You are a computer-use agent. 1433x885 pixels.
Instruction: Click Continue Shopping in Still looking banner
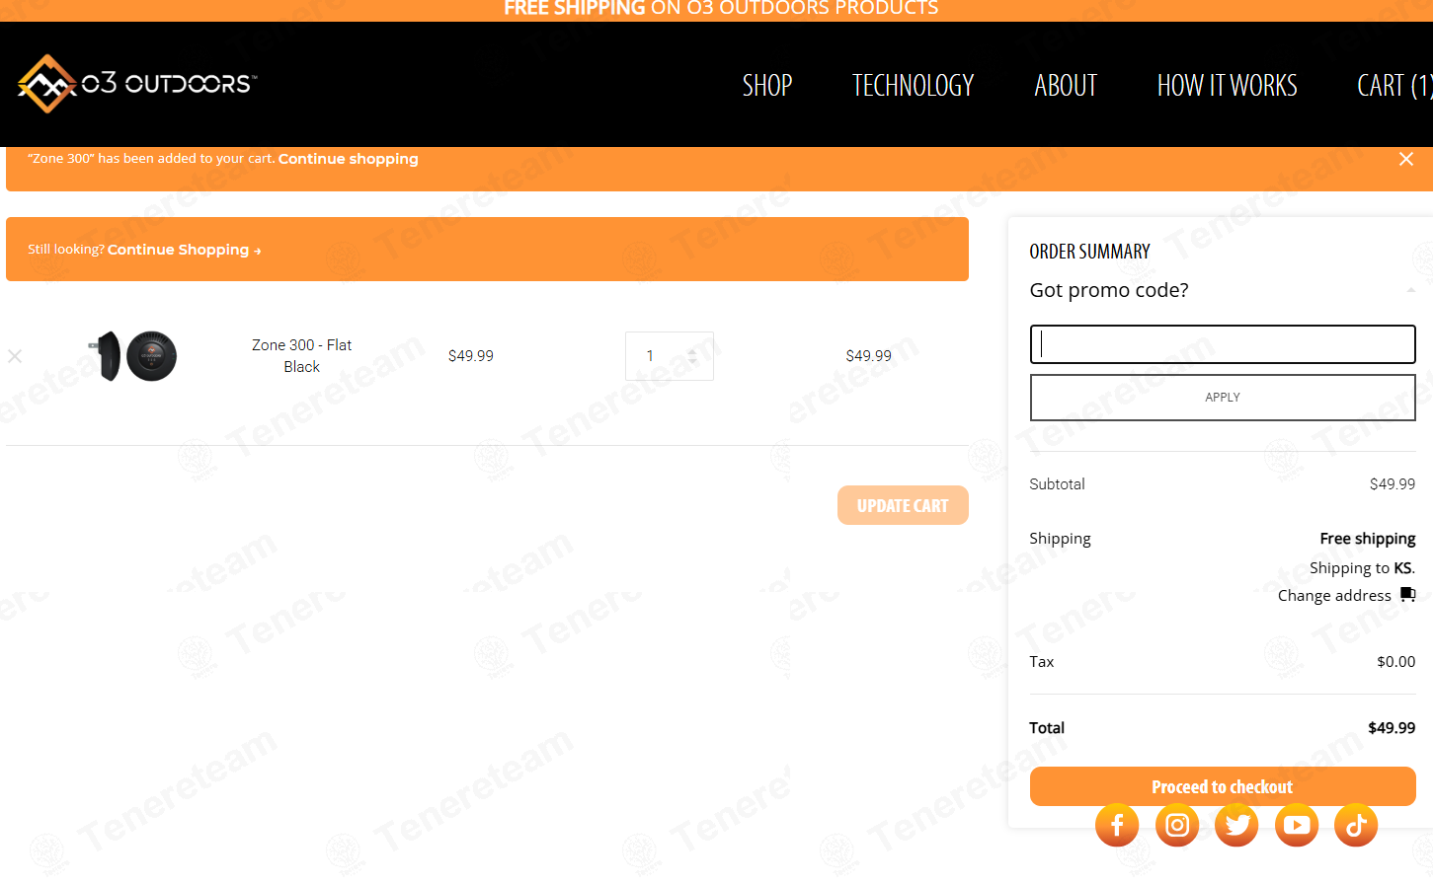[184, 250]
